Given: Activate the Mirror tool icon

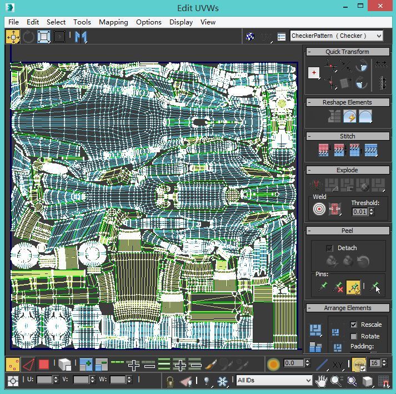Looking at the screenshot, I should 81,37.
